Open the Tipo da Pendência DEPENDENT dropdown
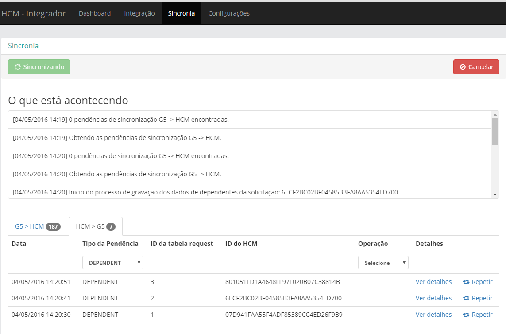506x334 pixels. [112, 263]
